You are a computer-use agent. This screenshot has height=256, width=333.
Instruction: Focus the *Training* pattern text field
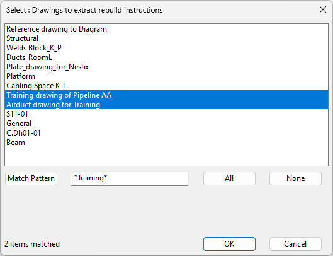coord(130,178)
